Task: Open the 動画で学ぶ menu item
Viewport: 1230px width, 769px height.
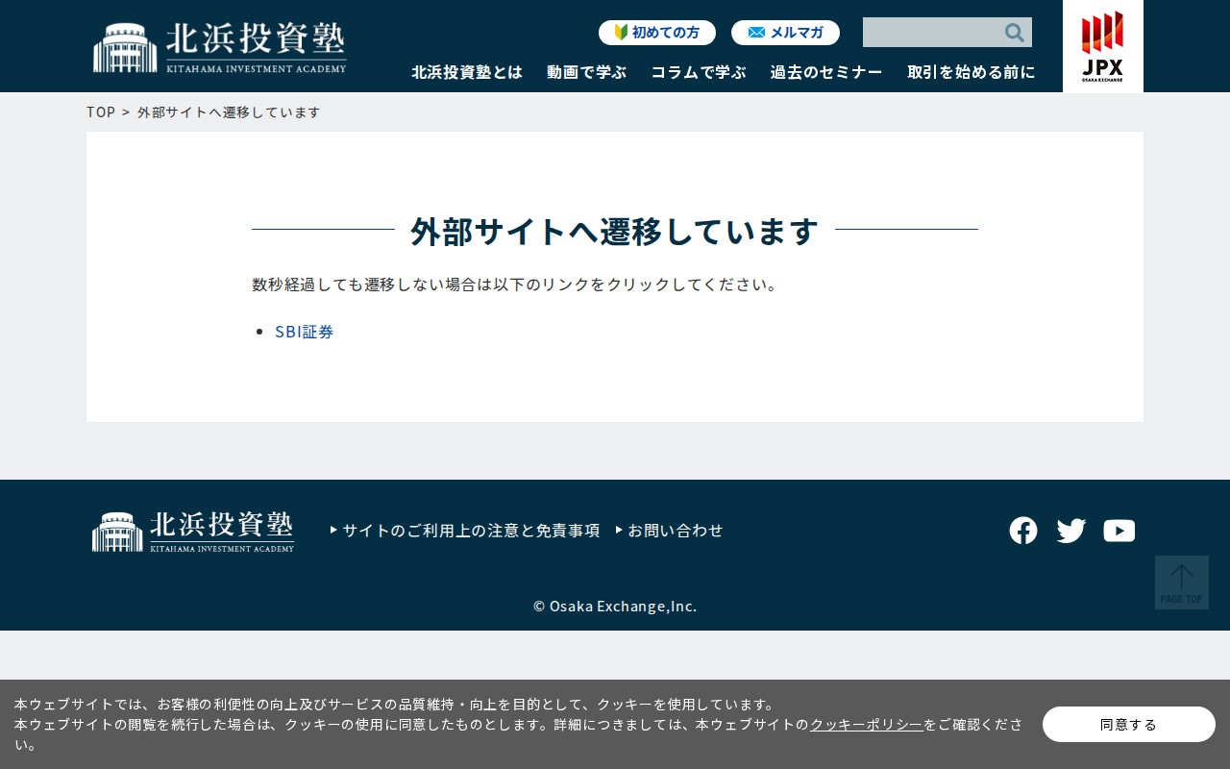Action: click(x=586, y=72)
